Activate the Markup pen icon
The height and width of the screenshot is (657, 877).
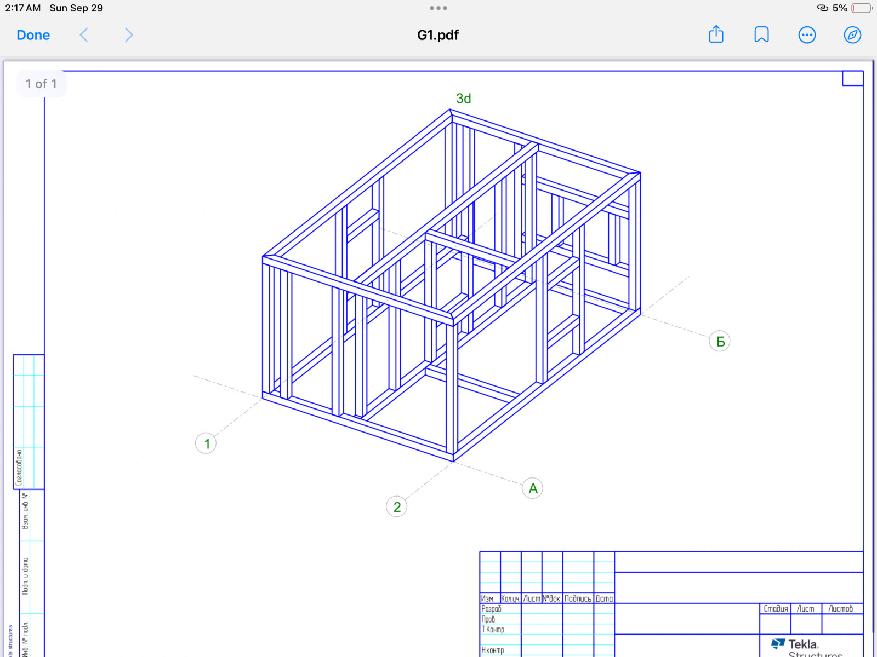pos(852,35)
